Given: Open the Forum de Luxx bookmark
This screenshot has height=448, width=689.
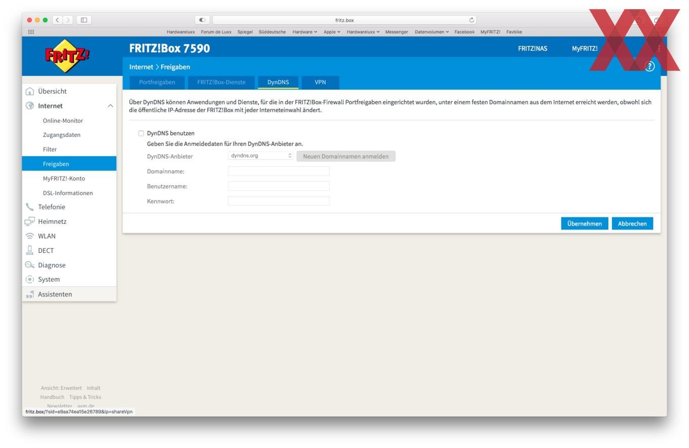Looking at the screenshot, I should pos(216,32).
